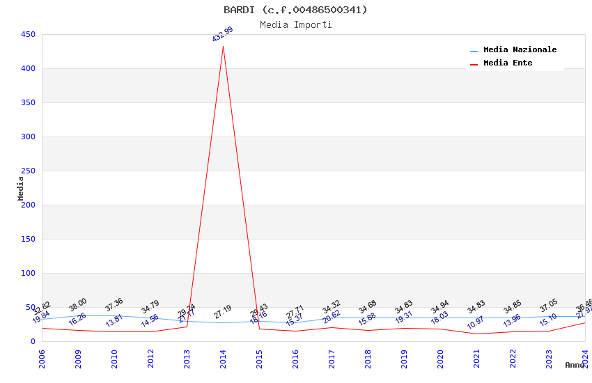Click the 150 tick on y-axis
The width and height of the screenshot is (592, 383).
[29, 239]
